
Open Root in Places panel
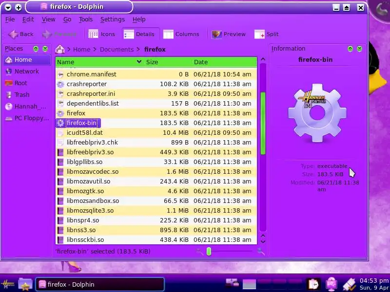[x=27, y=83]
